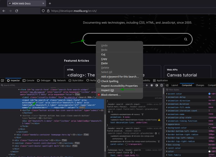Choose Add a Keyword for this Search

tap(119, 77)
